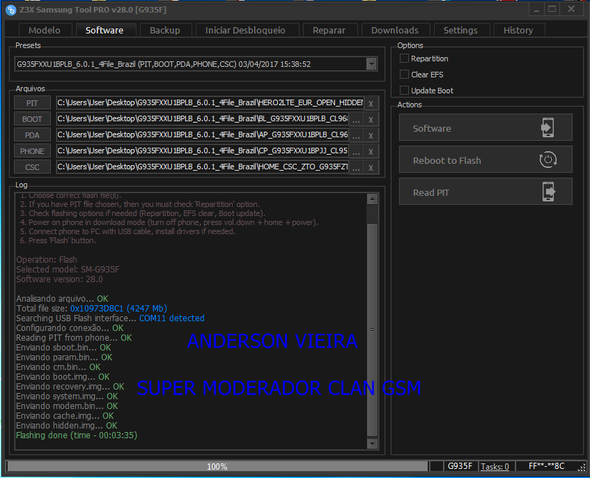Click the 'COM11 detected' log text
Image resolution: width=590 pixels, height=478 pixels.
coord(172,318)
